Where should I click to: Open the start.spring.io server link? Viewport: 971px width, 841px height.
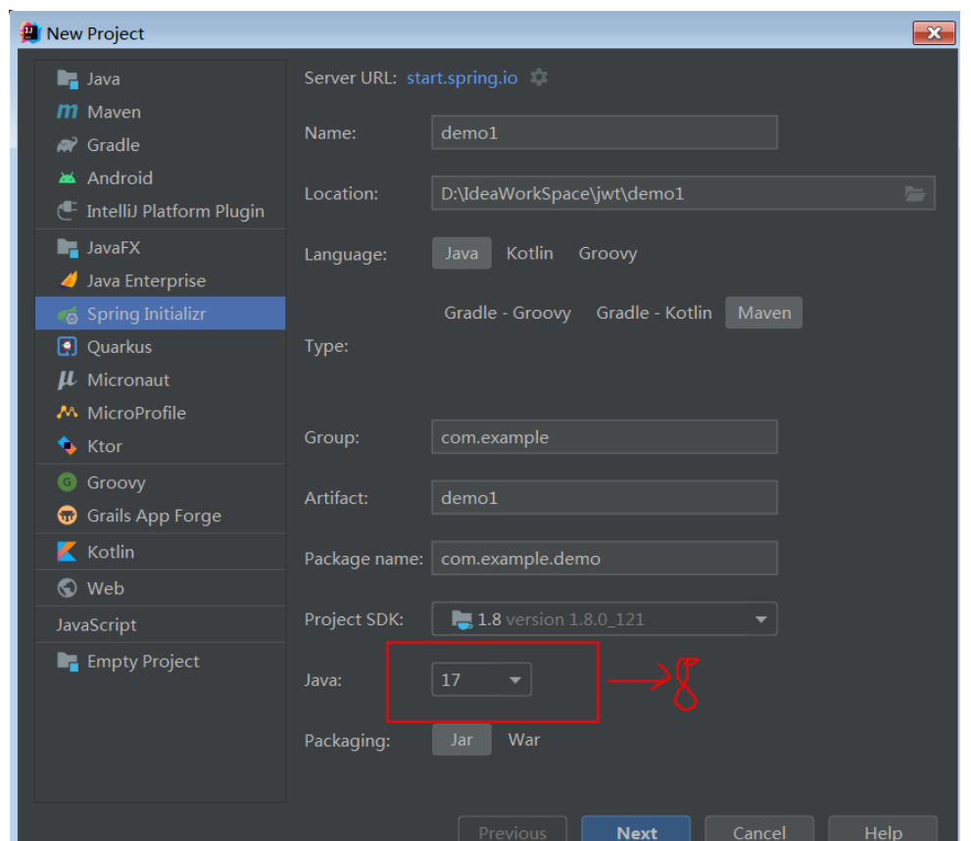tap(461, 78)
